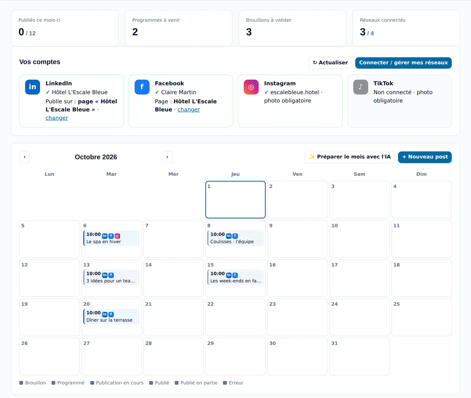The width and height of the screenshot is (471, 398).
Task: Click changer link in LinkedIn card
Action: (57, 118)
